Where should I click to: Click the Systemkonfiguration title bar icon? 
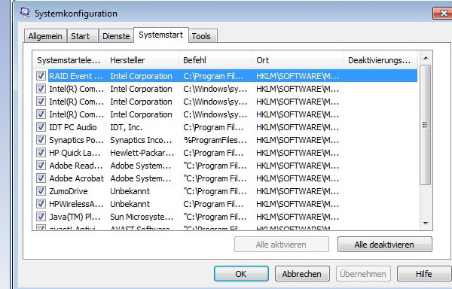[x=25, y=12]
